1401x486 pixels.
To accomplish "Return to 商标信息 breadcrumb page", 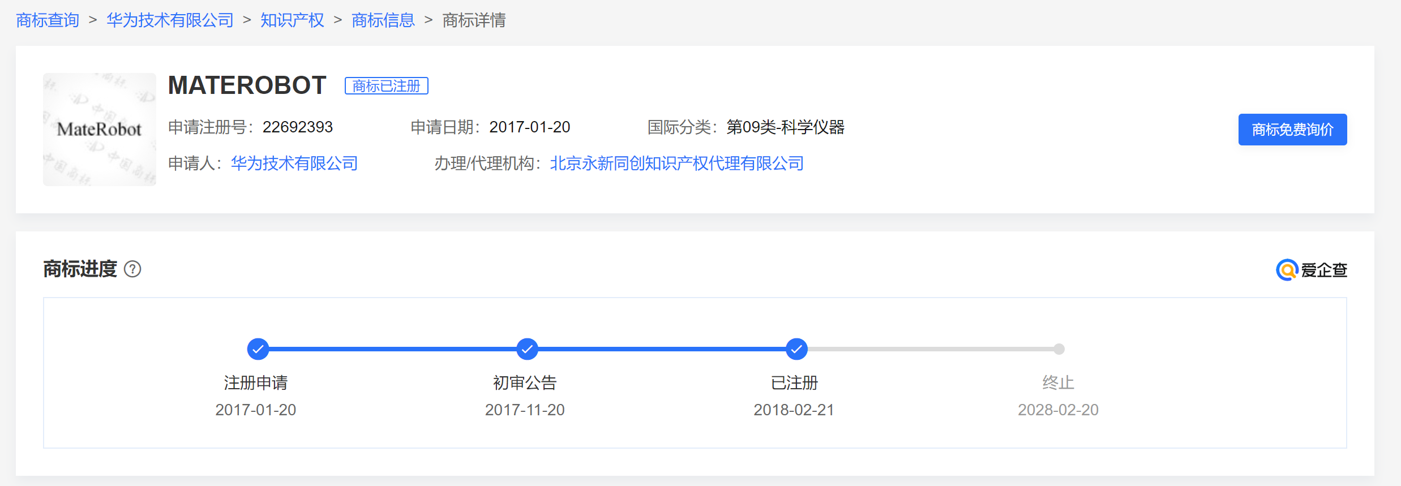I will coord(383,20).
